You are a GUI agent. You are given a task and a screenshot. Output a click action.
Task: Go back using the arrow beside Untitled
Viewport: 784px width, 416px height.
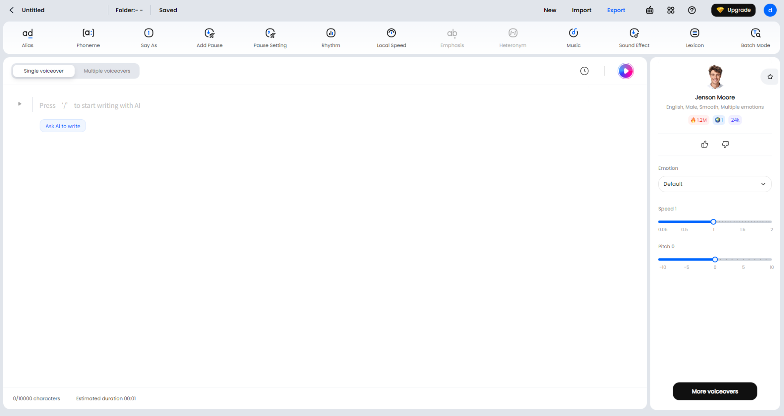[x=12, y=10]
